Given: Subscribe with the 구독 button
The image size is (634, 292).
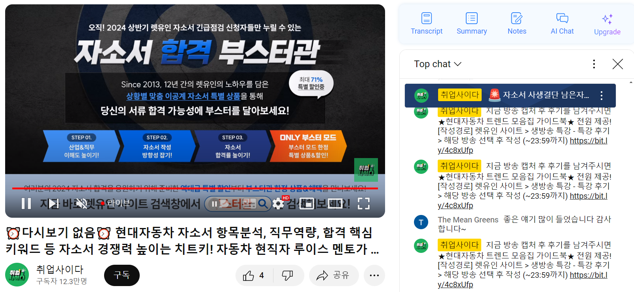Looking at the screenshot, I should 121,275.
